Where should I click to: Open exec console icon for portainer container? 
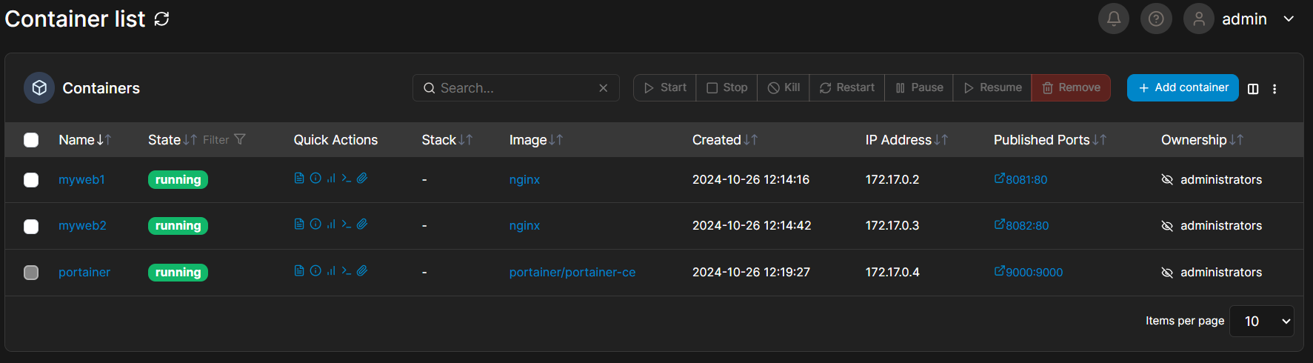point(347,270)
